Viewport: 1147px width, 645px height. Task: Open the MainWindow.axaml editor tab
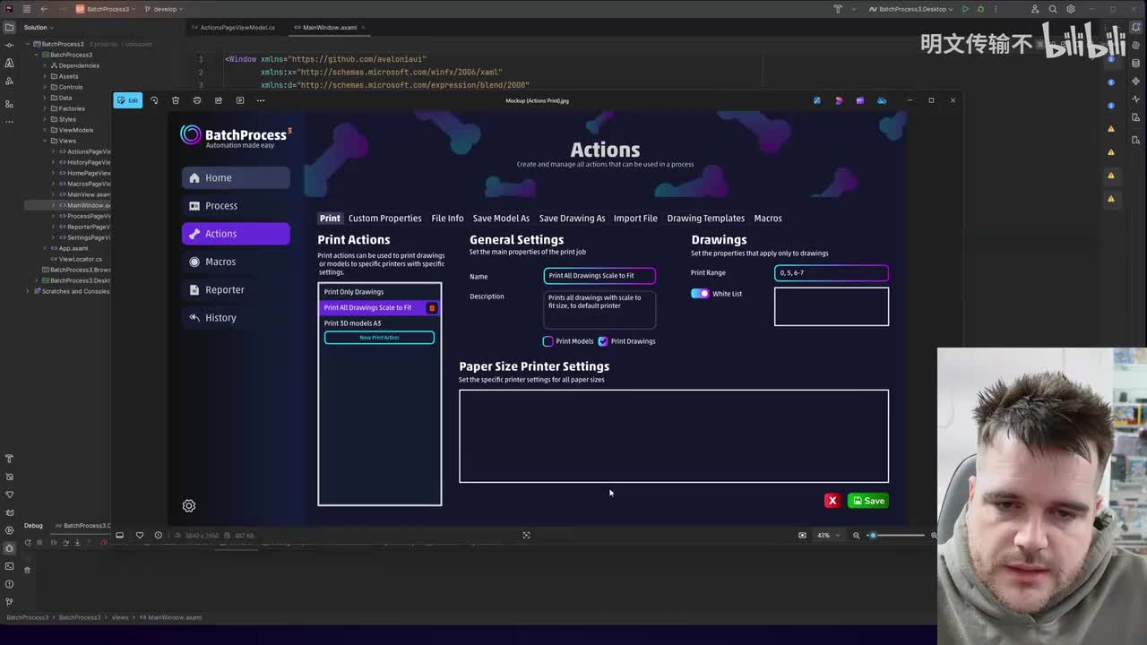pos(328,28)
